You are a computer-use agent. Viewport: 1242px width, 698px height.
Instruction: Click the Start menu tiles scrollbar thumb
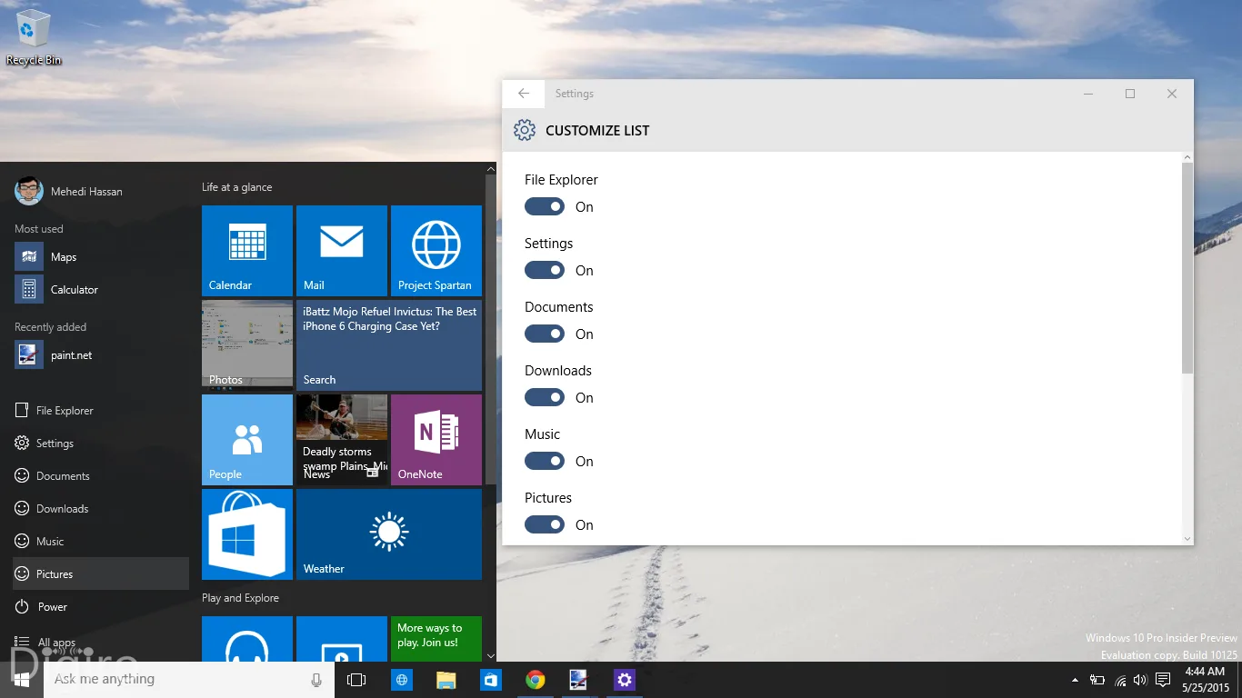491,330
